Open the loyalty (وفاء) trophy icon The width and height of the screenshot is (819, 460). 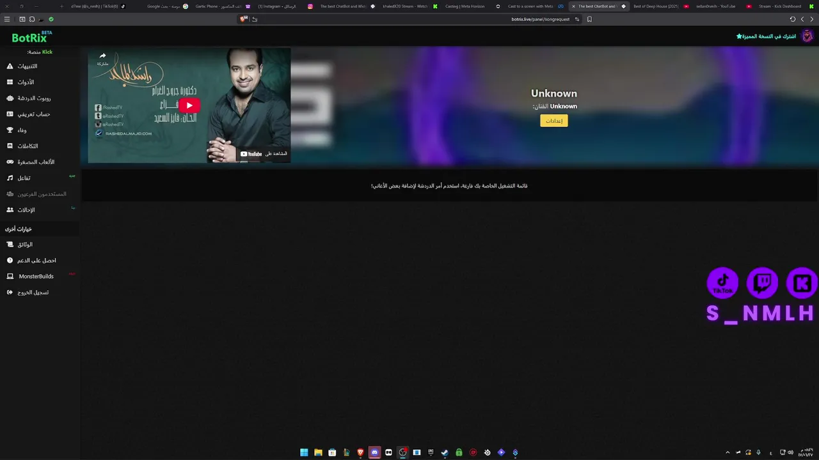coord(10,130)
